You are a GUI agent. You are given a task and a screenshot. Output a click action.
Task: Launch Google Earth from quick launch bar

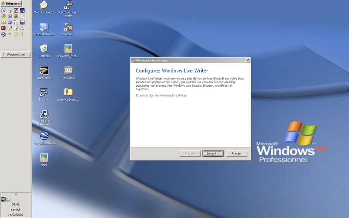click(x=3, y=34)
